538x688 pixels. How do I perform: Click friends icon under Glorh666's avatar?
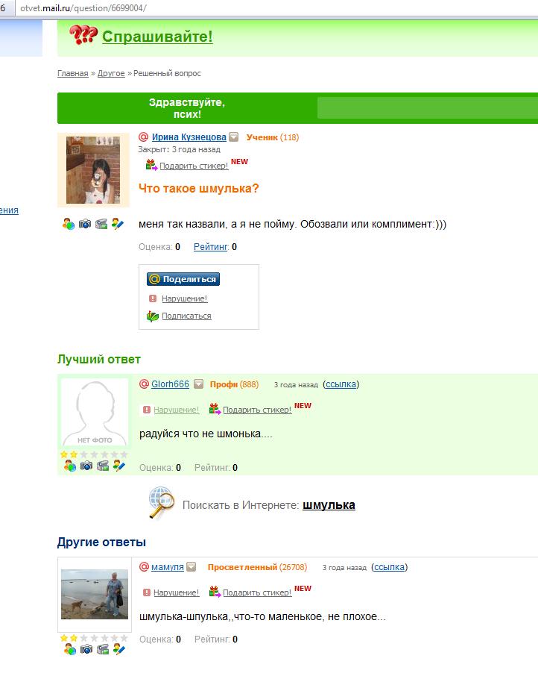(69, 466)
